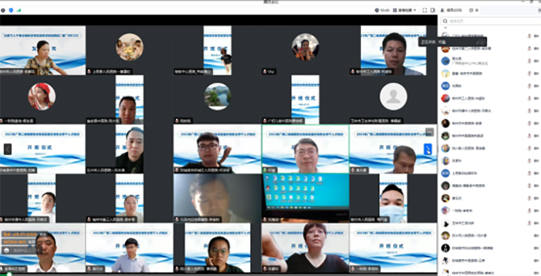
Task: Click the blue security shield icon
Action: (x=11, y=11)
